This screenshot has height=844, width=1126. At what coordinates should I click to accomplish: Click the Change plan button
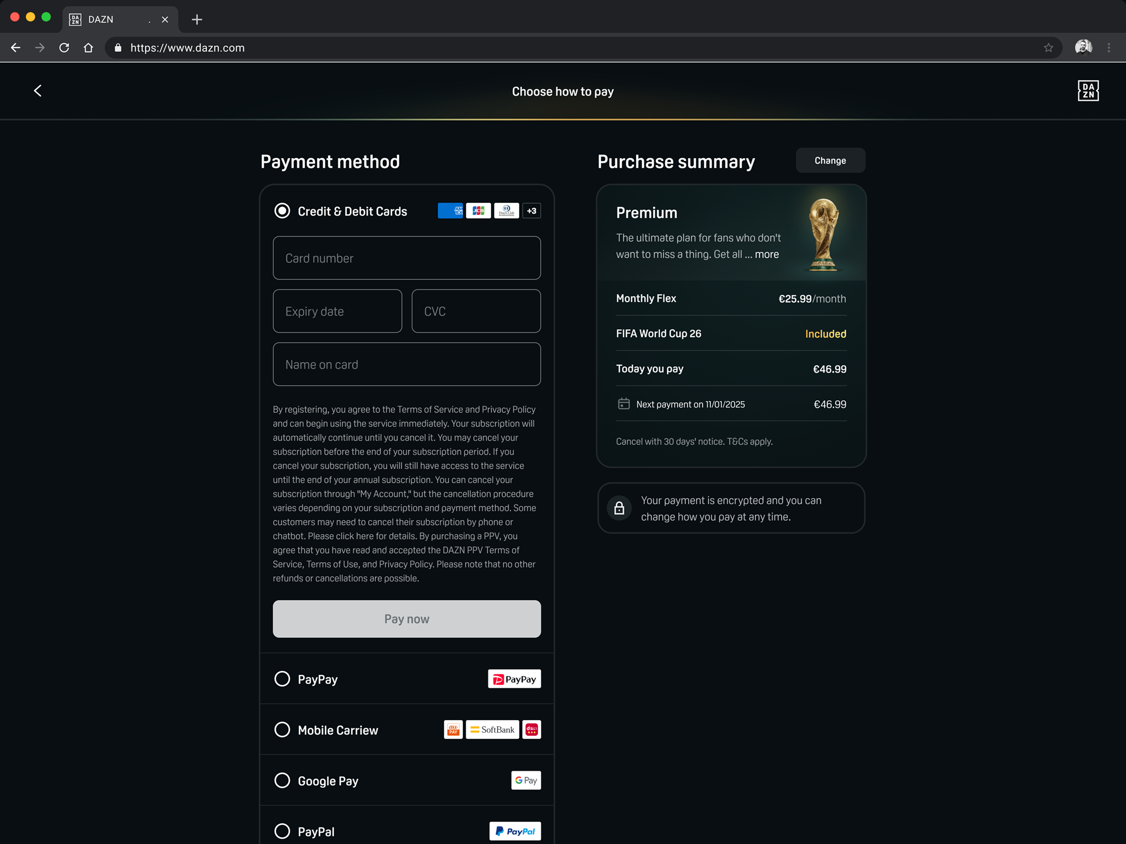coord(830,160)
